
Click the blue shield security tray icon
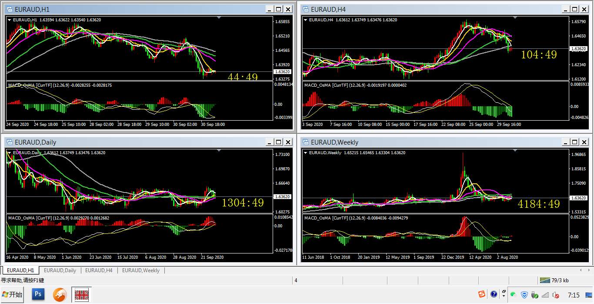click(524, 295)
